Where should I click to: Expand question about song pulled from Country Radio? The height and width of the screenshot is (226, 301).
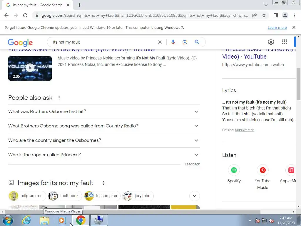[x=104, y=126]
